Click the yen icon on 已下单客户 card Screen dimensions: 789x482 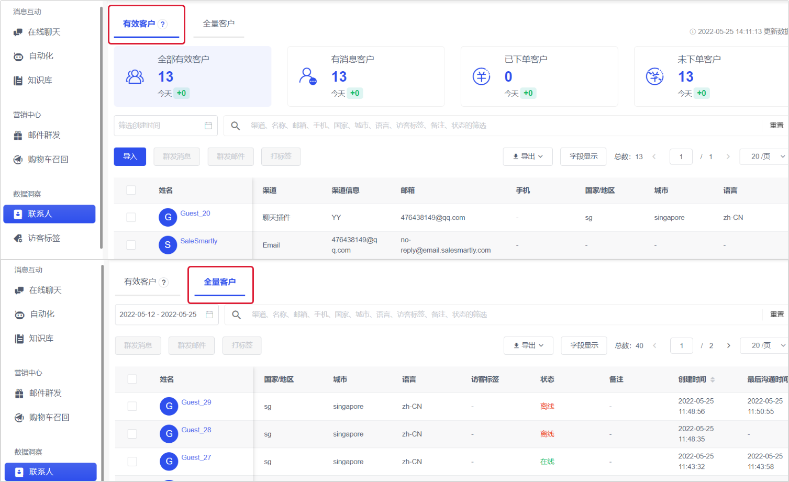[x=482, y=76]
